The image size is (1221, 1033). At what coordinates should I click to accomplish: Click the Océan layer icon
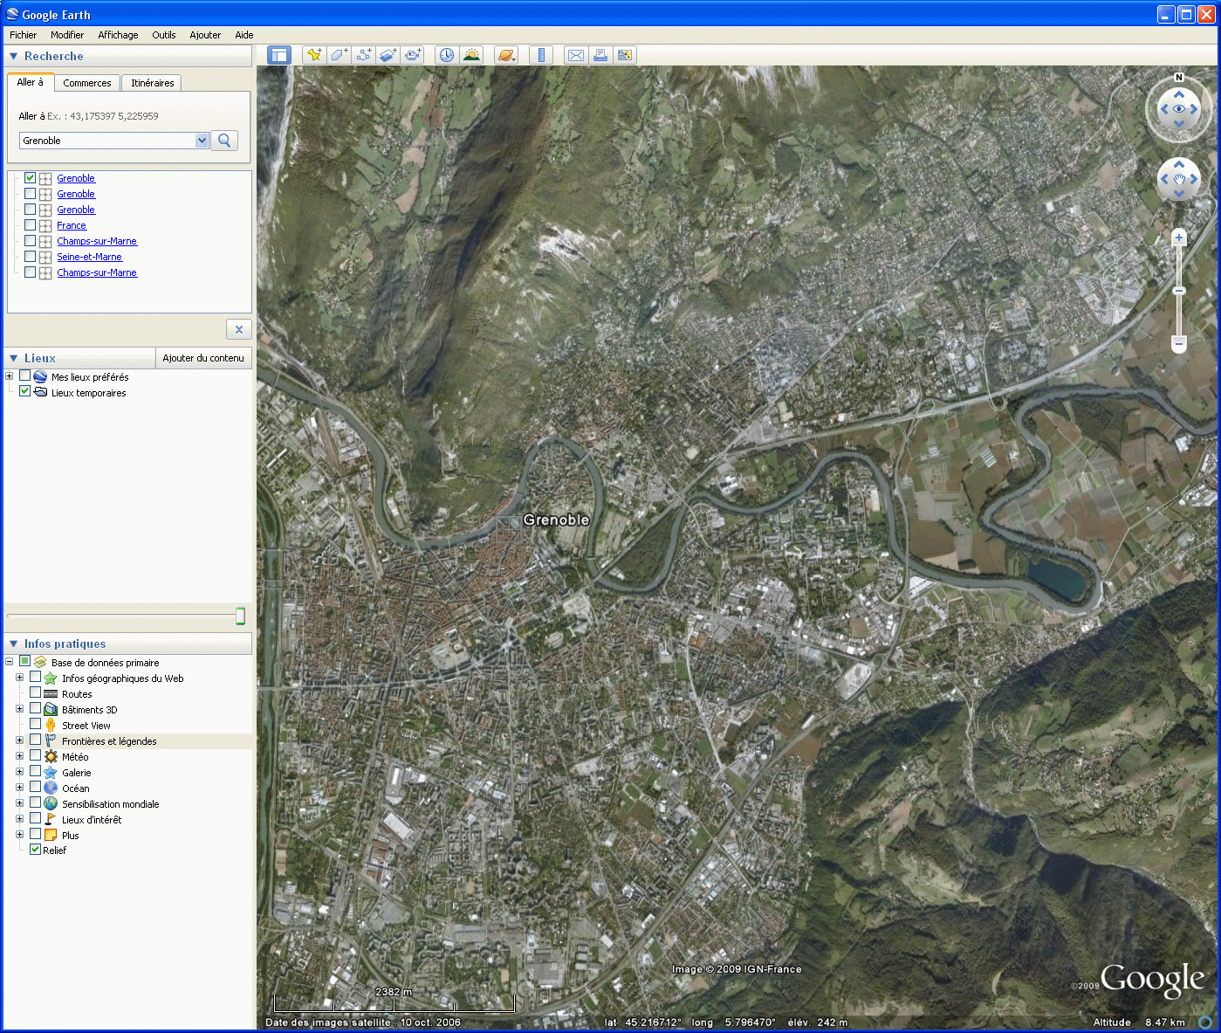[x=51, y=788]
